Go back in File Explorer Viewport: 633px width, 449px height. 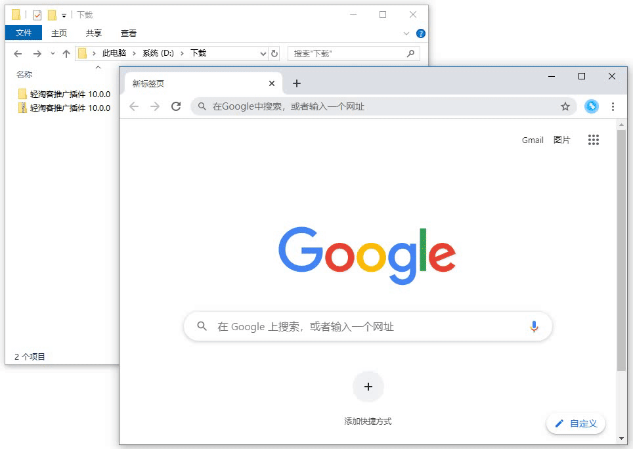(x=18, y=54)
